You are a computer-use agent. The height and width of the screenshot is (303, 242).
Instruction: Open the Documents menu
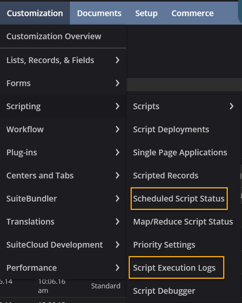click(99, 13)
